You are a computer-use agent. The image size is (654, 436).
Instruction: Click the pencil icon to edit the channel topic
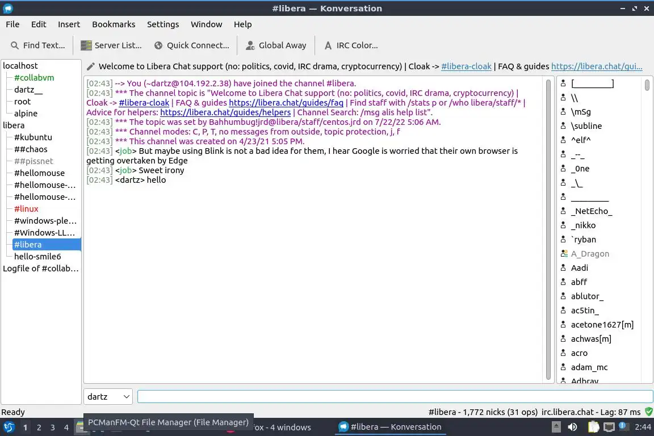[90, 66]
